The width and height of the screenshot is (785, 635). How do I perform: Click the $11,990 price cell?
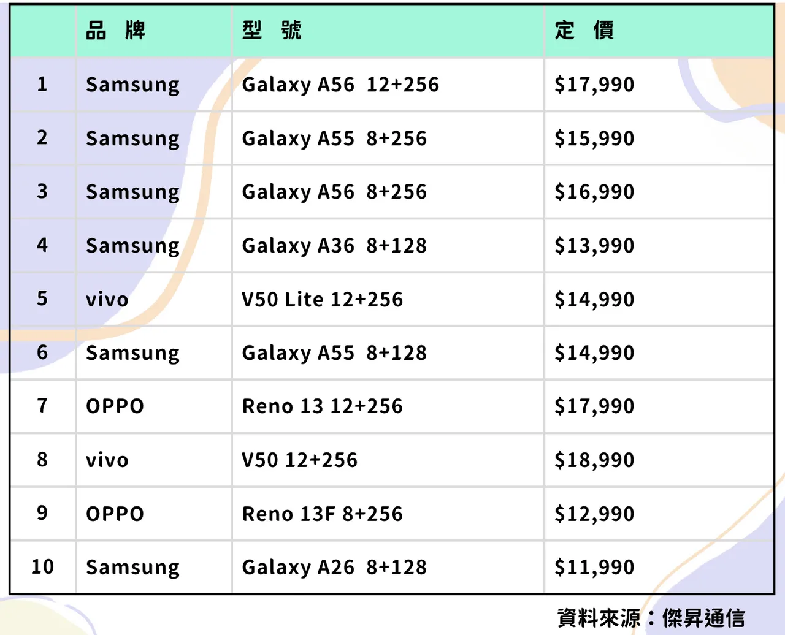[594, 568]
